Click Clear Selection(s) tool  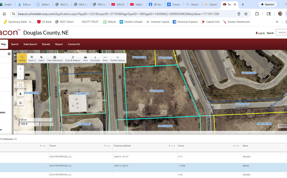(x=55, y=59)
